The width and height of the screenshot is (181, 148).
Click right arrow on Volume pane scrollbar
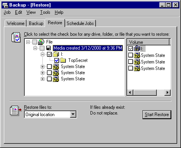click(x=168, y=92)
